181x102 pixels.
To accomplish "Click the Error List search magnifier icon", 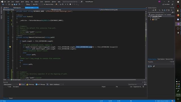I will pyautogui.click(x=145, y=84).
